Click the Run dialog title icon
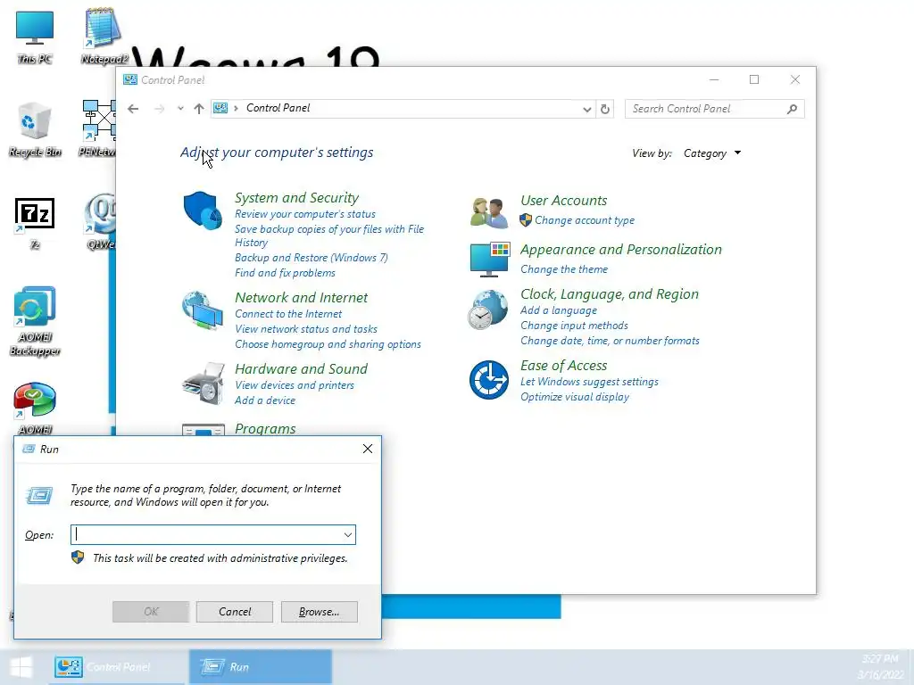Image resolution: width=914 pixels, height=685 pixels. coord(29,450)
